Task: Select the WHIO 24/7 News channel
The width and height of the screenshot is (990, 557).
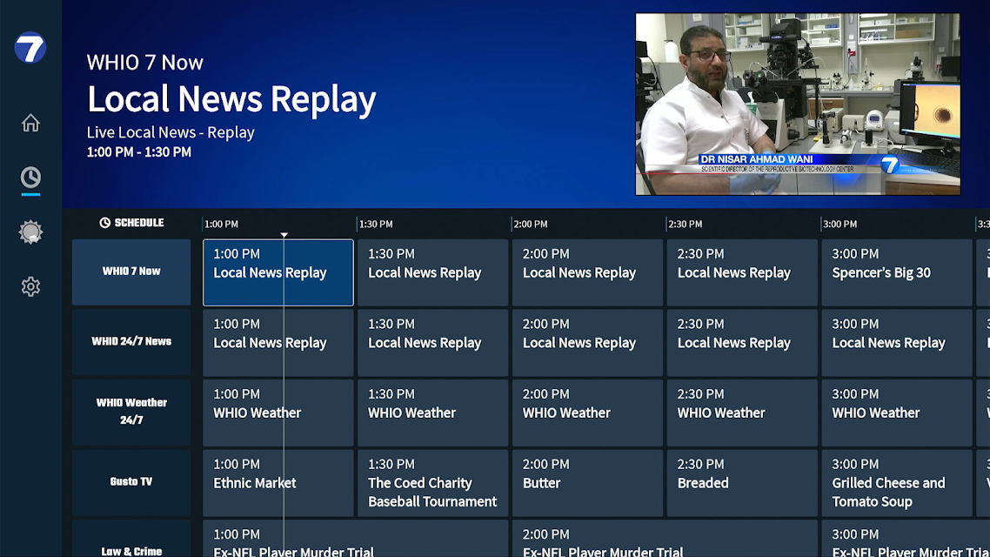Action: (x=131, y=342)
